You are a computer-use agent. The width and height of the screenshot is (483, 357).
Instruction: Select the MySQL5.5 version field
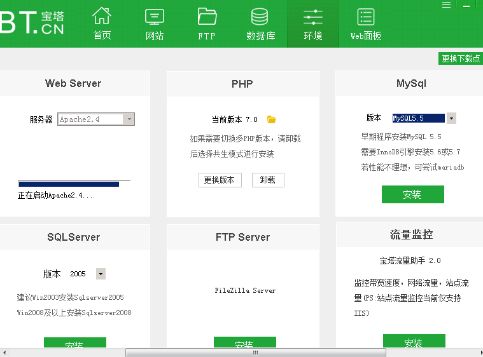(418, 118)
